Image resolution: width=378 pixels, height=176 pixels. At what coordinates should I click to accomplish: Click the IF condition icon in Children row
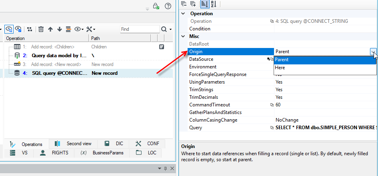[162, 47]
